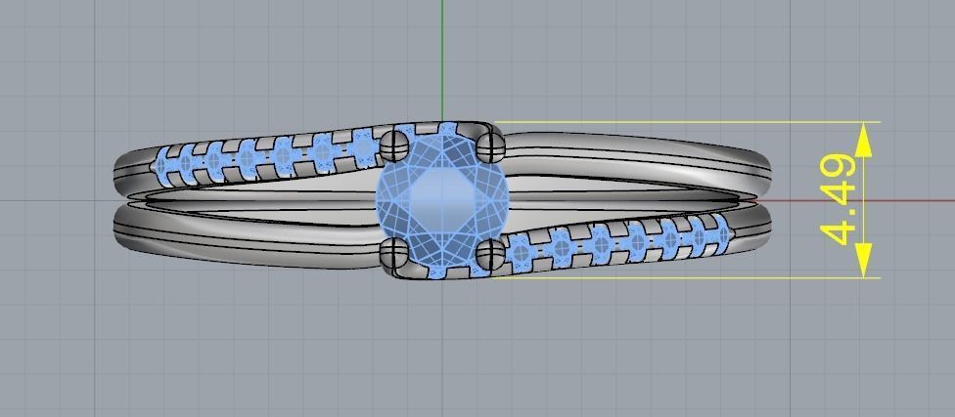
Task: Click the lower-right prong of center stone
Action: (490, 254)
